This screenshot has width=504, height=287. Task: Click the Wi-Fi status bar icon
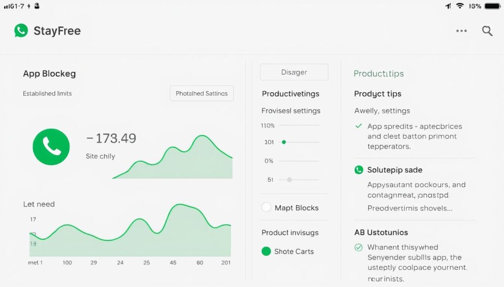pyautogui.click(x=460, y=6)
